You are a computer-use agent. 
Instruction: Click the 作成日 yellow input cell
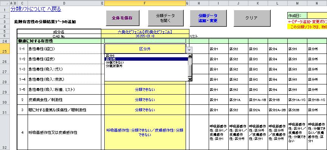[317, 15]
